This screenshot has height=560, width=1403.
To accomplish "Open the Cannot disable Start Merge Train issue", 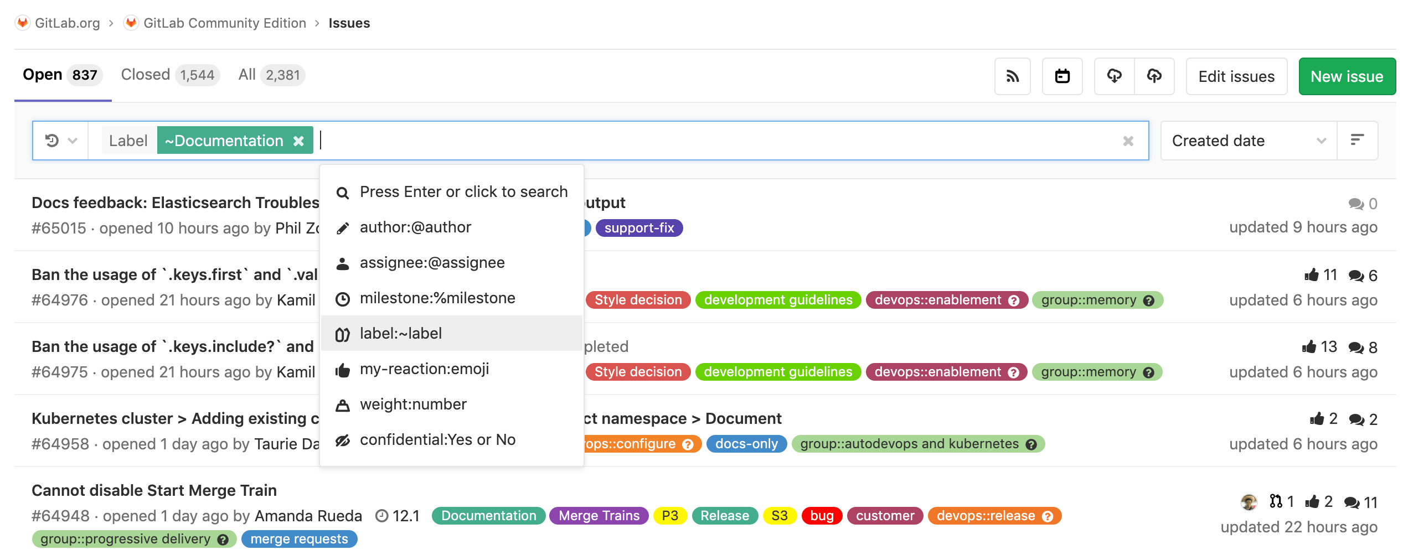I will pos(154,490).
